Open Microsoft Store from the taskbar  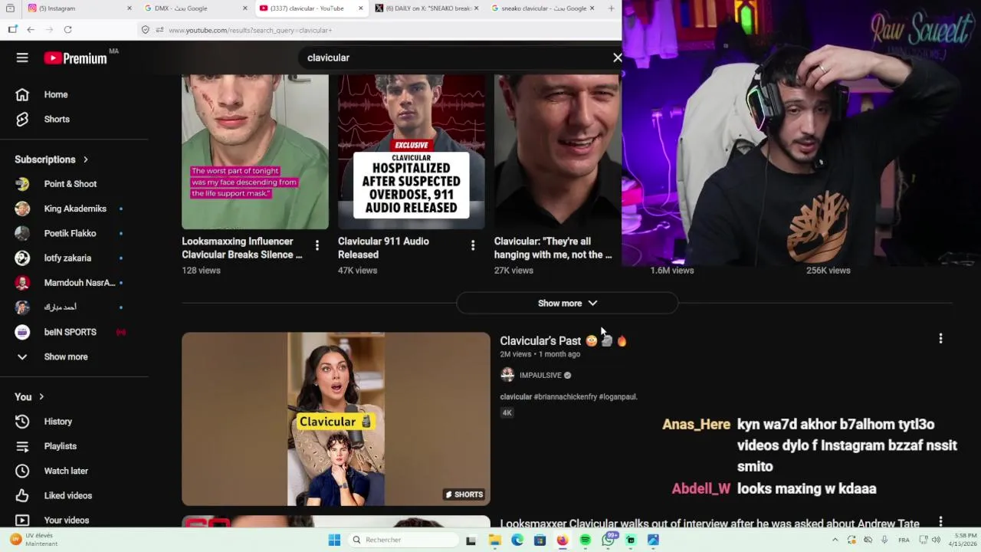tap(540, 540)
